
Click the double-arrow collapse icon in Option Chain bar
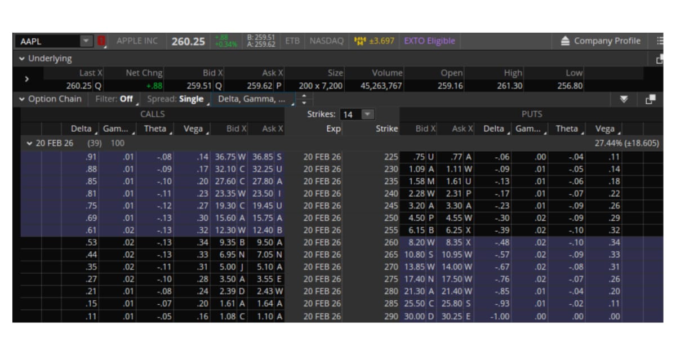click(624, 99)
